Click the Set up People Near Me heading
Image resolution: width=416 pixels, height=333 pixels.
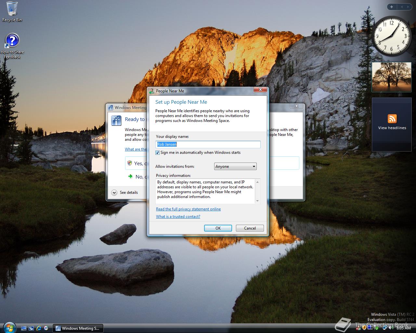click(x=181, y=102)
